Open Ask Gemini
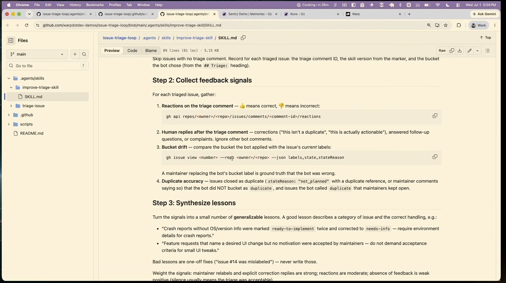The width and height of the screenshot is (506, 283). click(484, 14)
